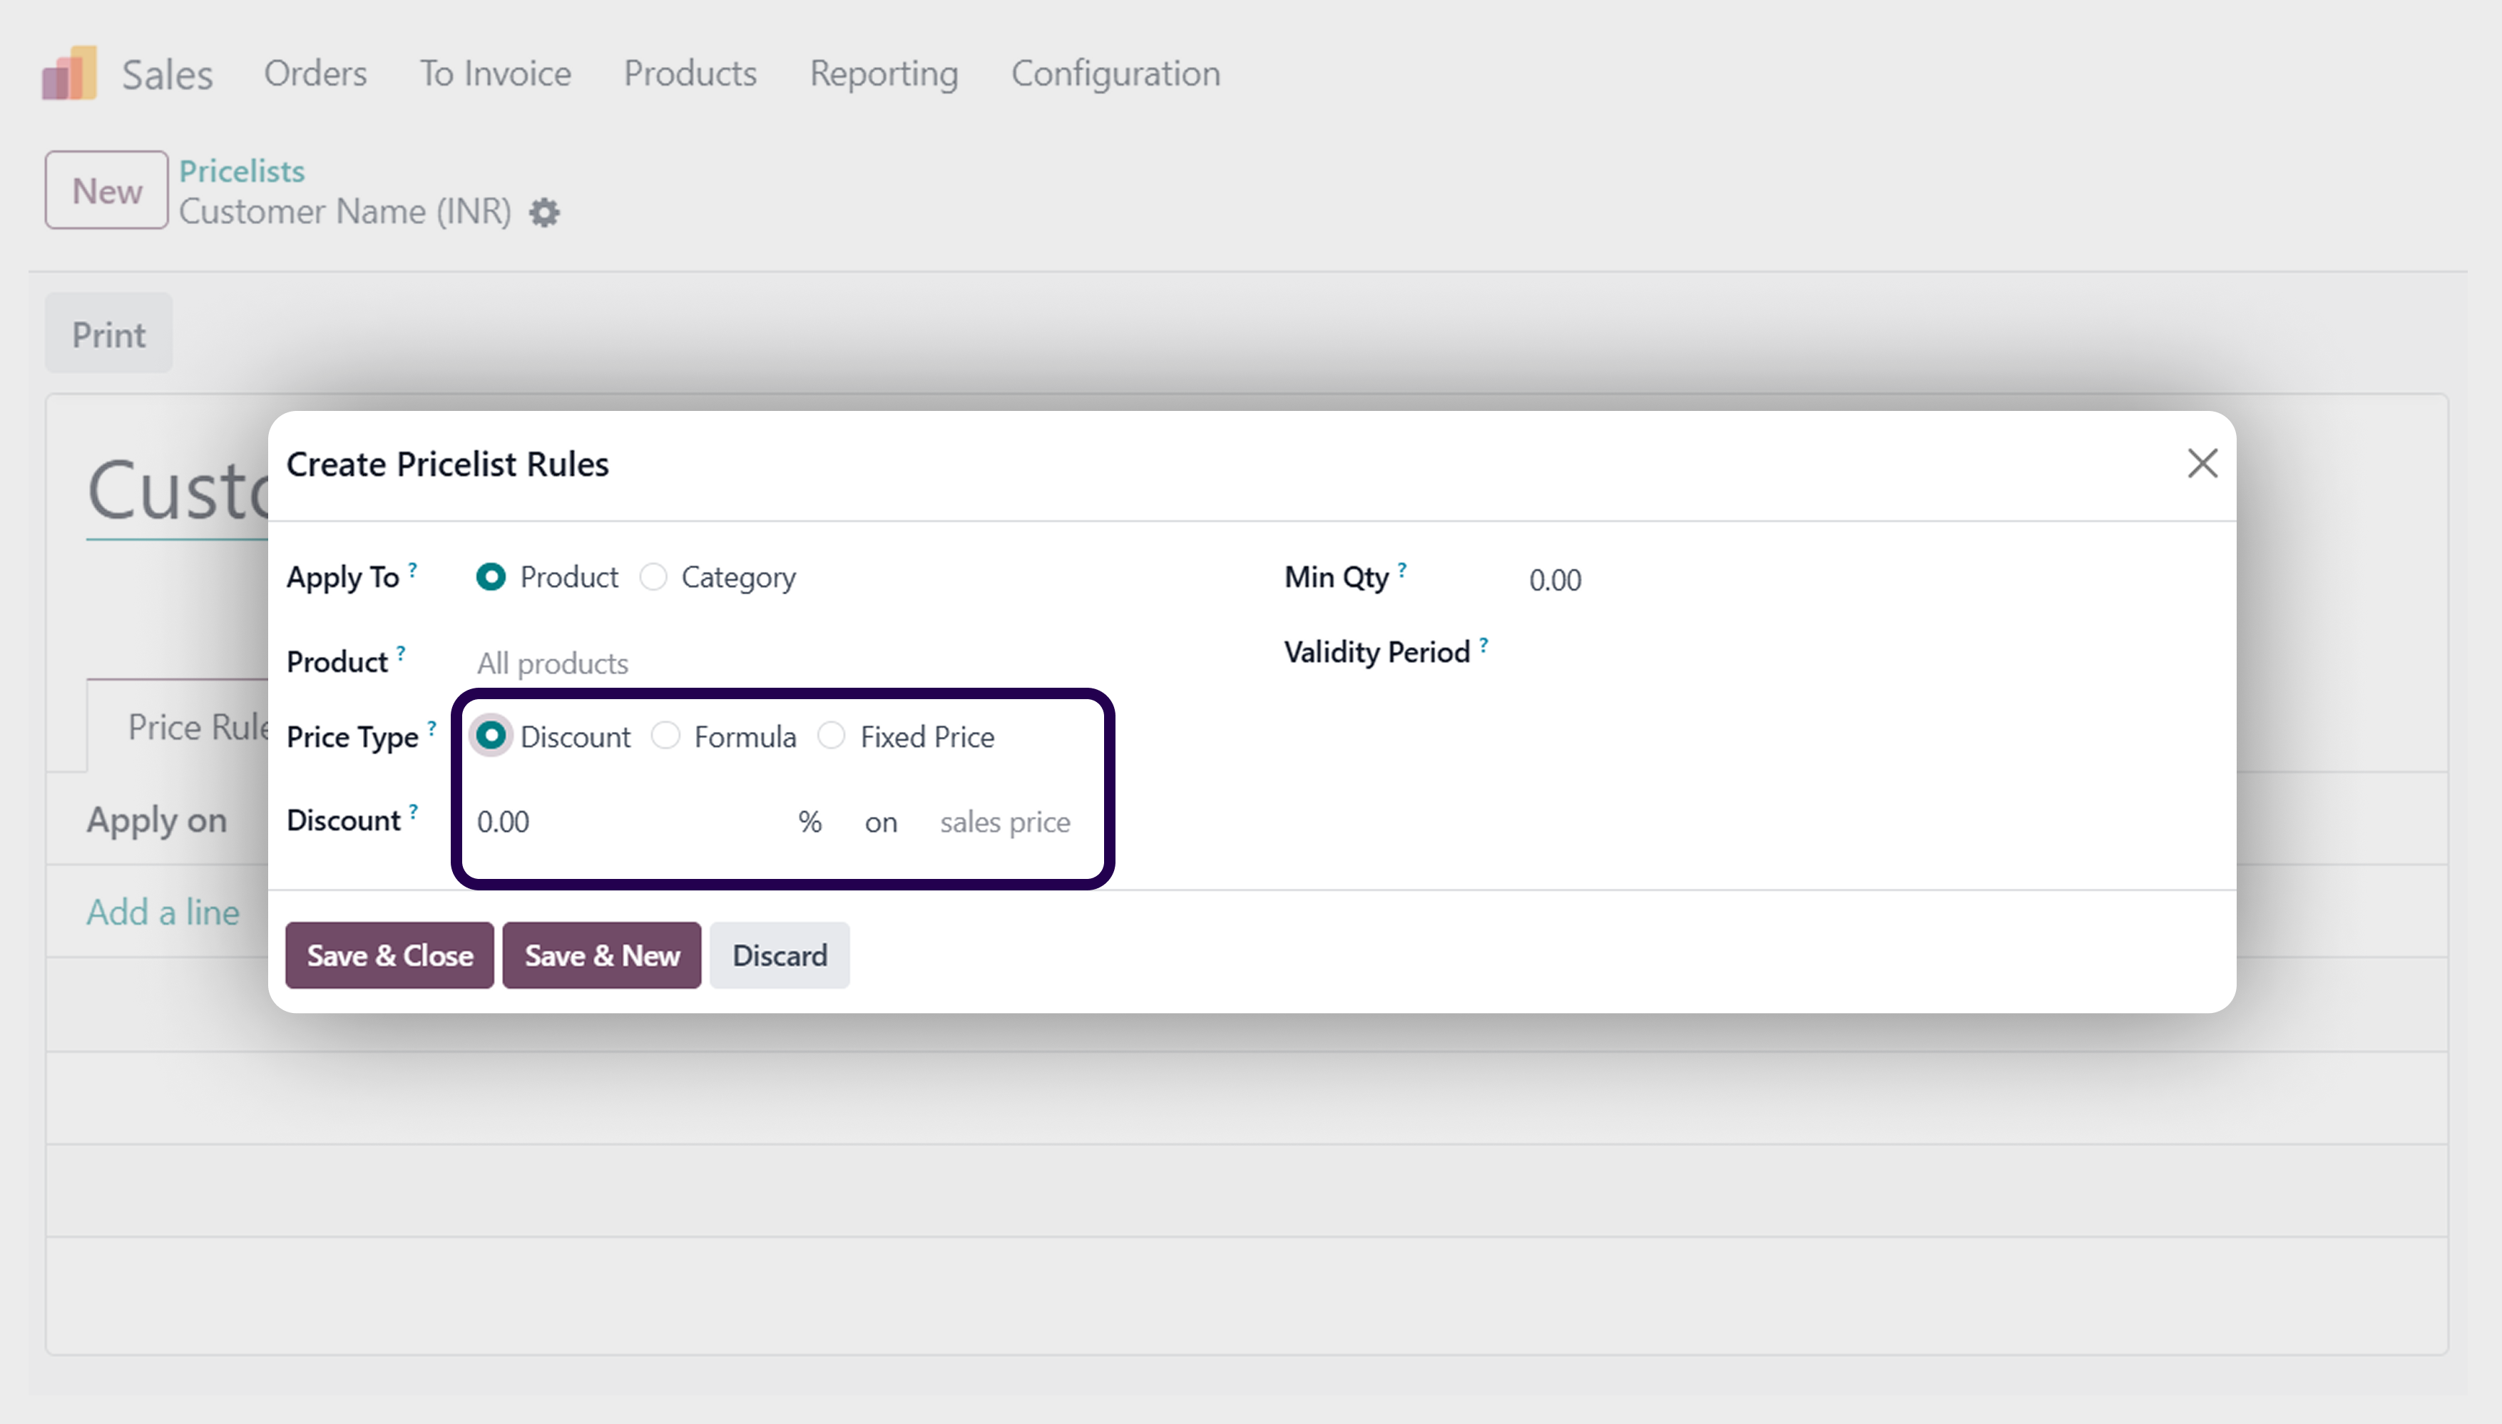This screenshot has width=2502, height=1424.
Task: Open the Configuration menu
Action: [x=1115, y=73]
